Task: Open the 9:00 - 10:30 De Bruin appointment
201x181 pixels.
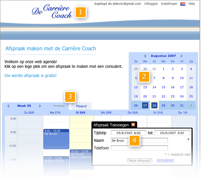Action: (x=56, y=139)
